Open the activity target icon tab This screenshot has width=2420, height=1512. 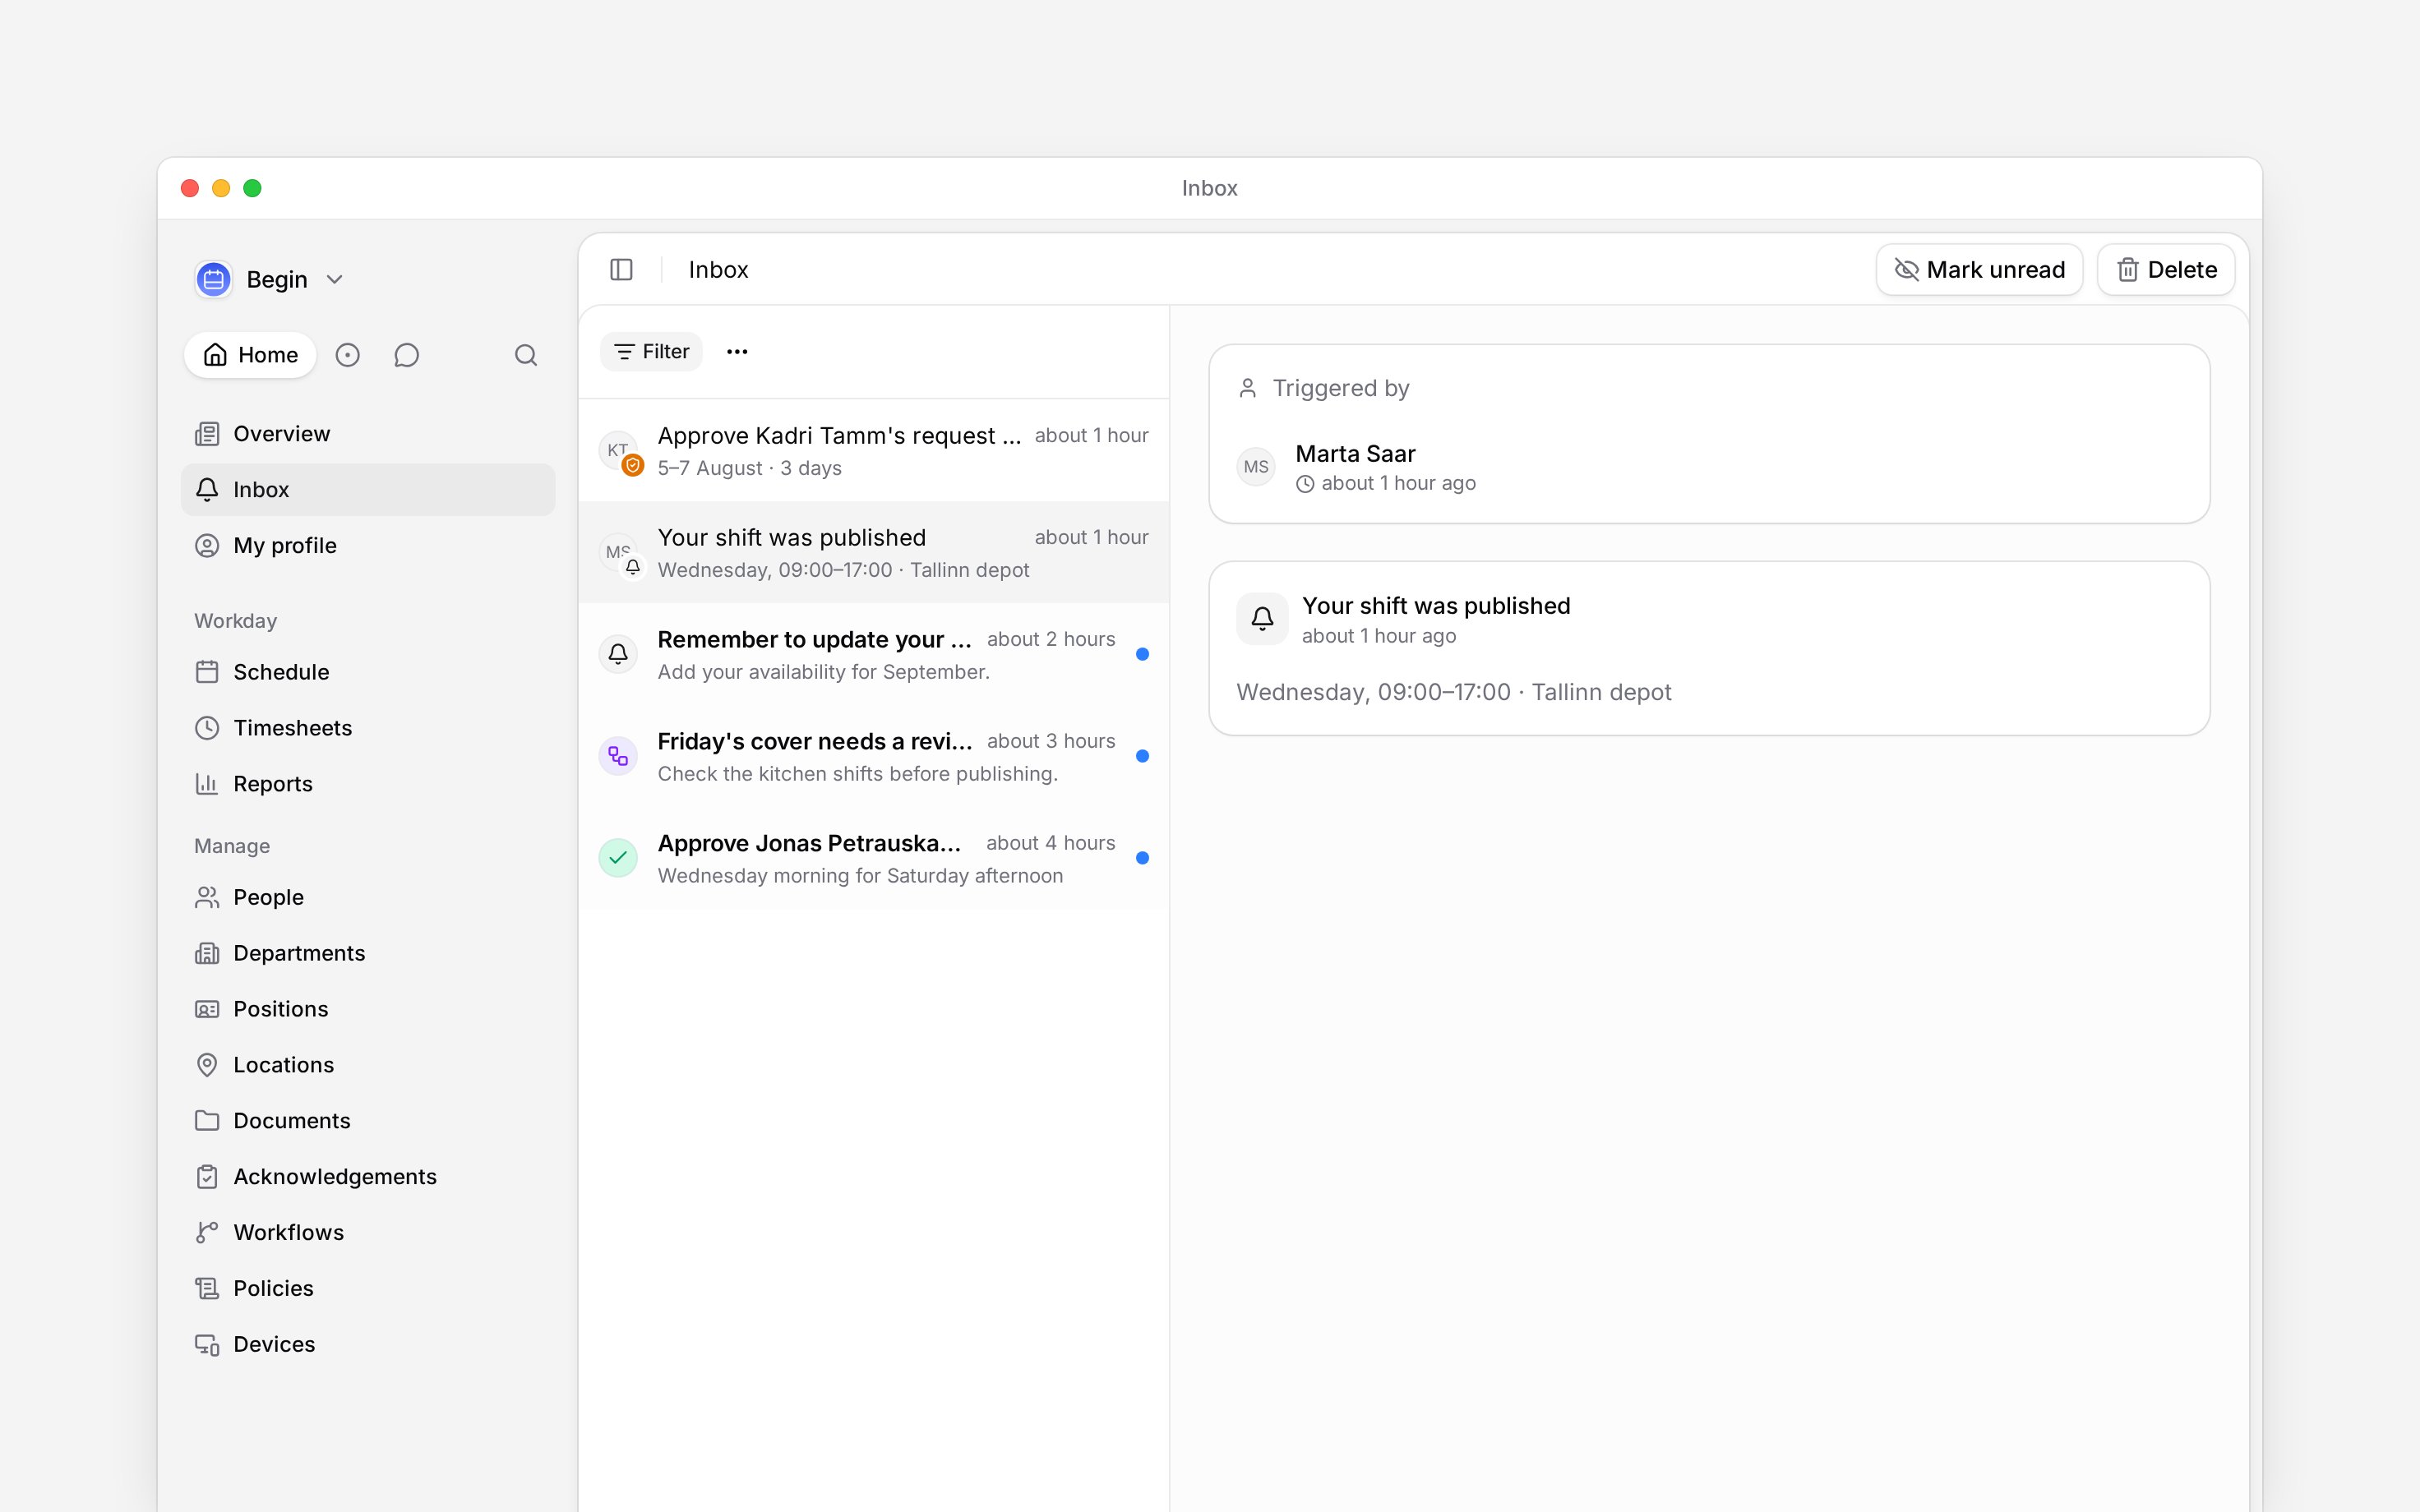[x=347, y=355]
